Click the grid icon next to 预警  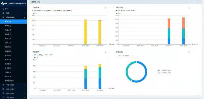click(3, 13)
